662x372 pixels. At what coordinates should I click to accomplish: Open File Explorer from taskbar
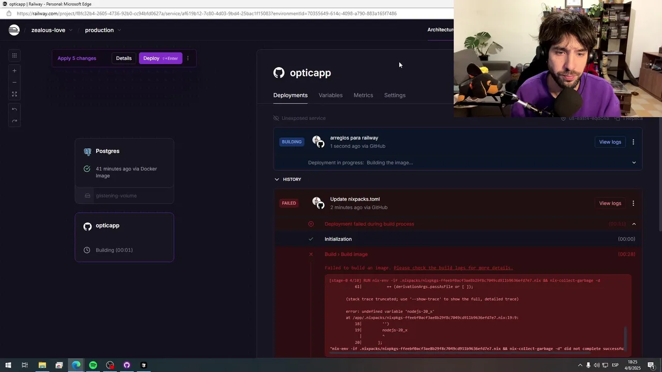point(42,365)
